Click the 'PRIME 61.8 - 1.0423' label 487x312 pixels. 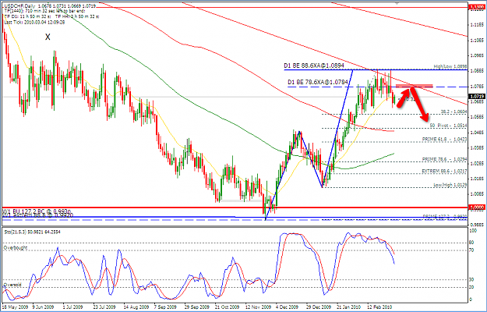[444, 140]
